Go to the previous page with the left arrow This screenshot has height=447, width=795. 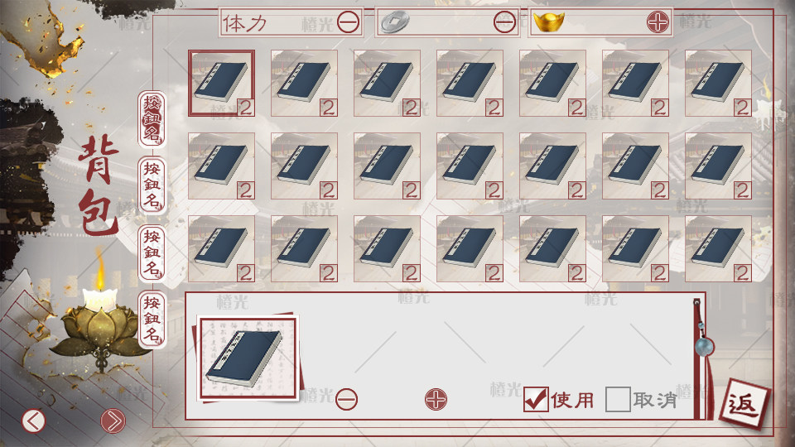[x=33, y=421]
